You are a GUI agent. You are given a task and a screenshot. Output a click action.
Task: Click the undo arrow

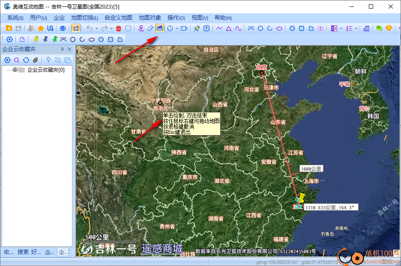click(x=90, y=28)
